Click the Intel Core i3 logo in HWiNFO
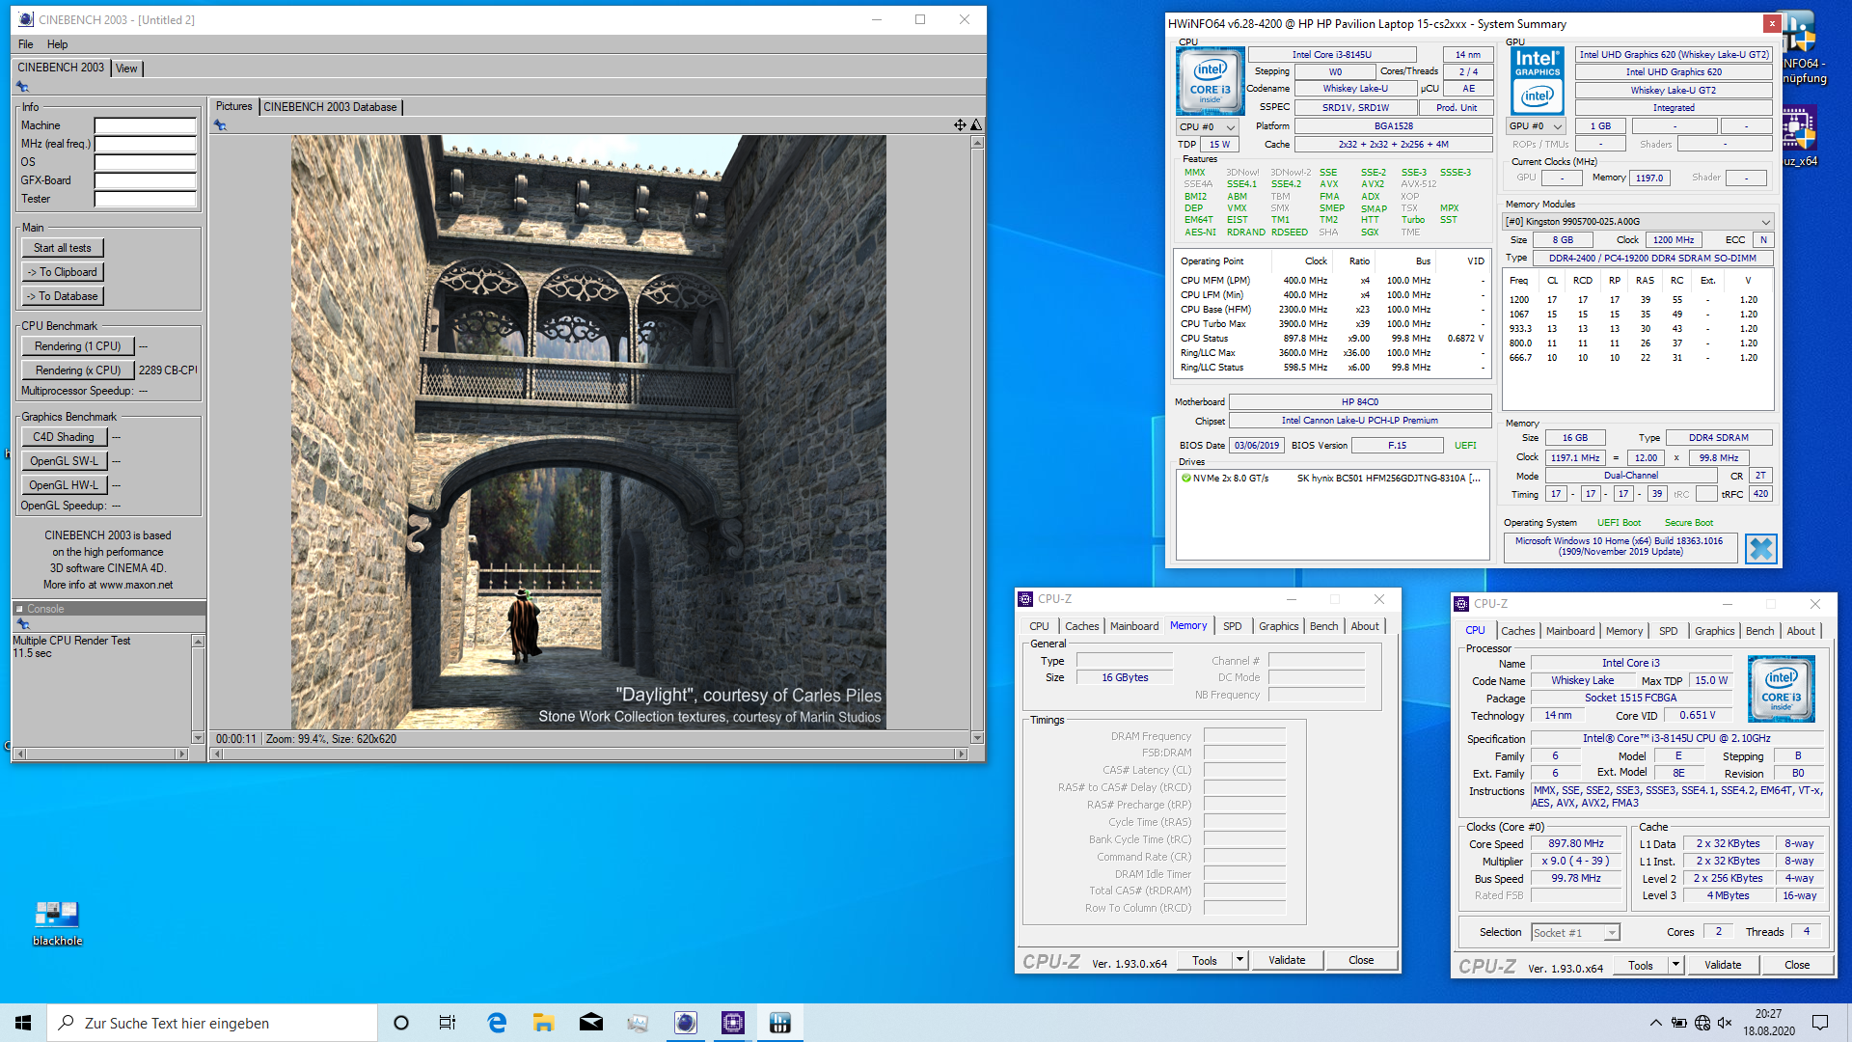Screen dimensions: 1852x1042 tap(1210, 82)
